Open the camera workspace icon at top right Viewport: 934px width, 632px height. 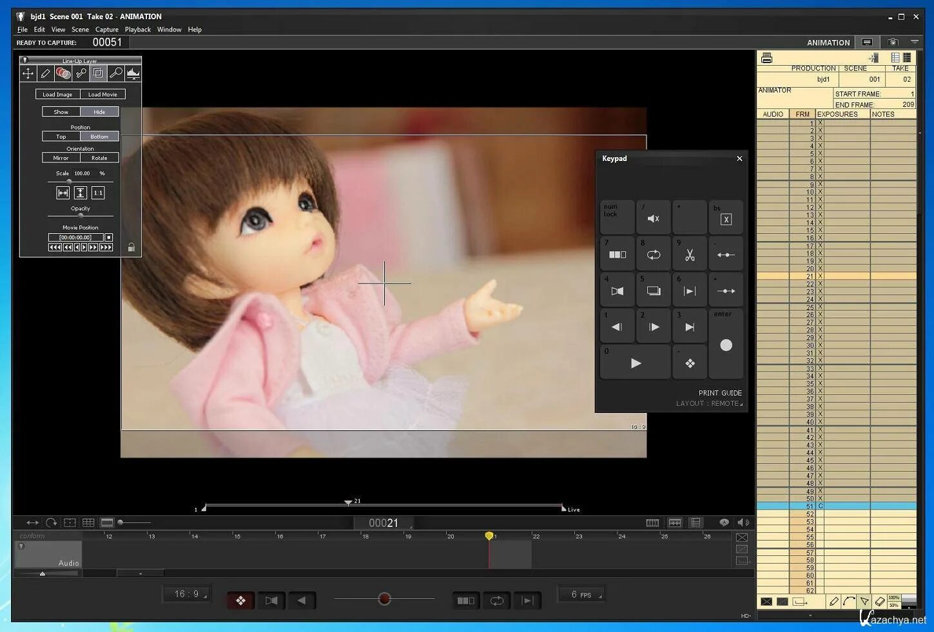(893, 42)
